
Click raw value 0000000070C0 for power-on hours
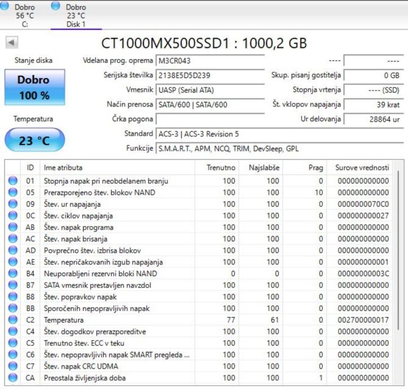[363, 204]
